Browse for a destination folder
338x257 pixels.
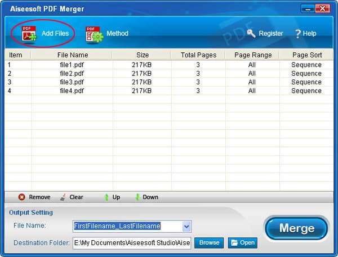(x=209, y=243)
